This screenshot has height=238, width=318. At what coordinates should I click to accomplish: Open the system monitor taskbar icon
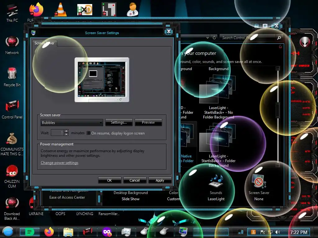[126, 232]
